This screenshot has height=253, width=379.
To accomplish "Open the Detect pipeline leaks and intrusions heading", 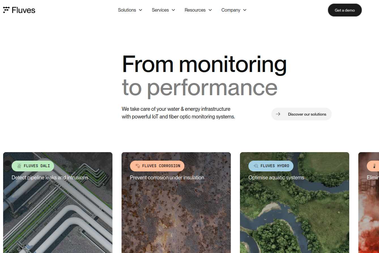I will [x=50, y=178].
